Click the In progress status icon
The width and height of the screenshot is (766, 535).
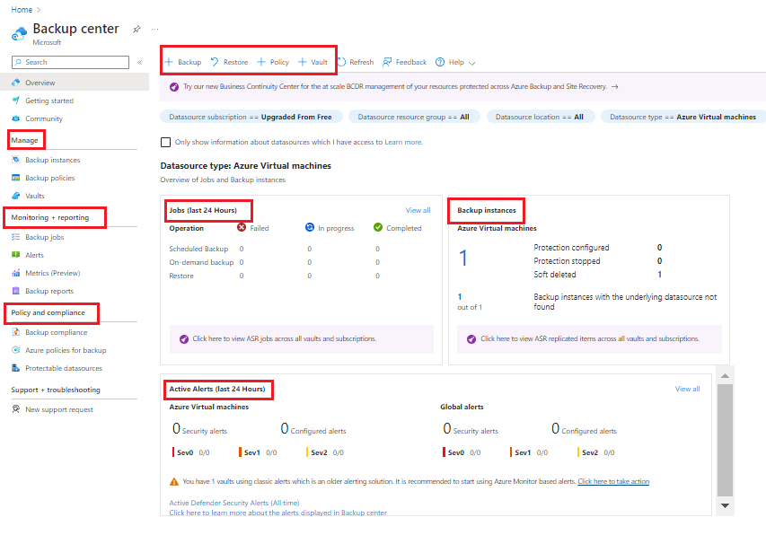pos(310,227)
